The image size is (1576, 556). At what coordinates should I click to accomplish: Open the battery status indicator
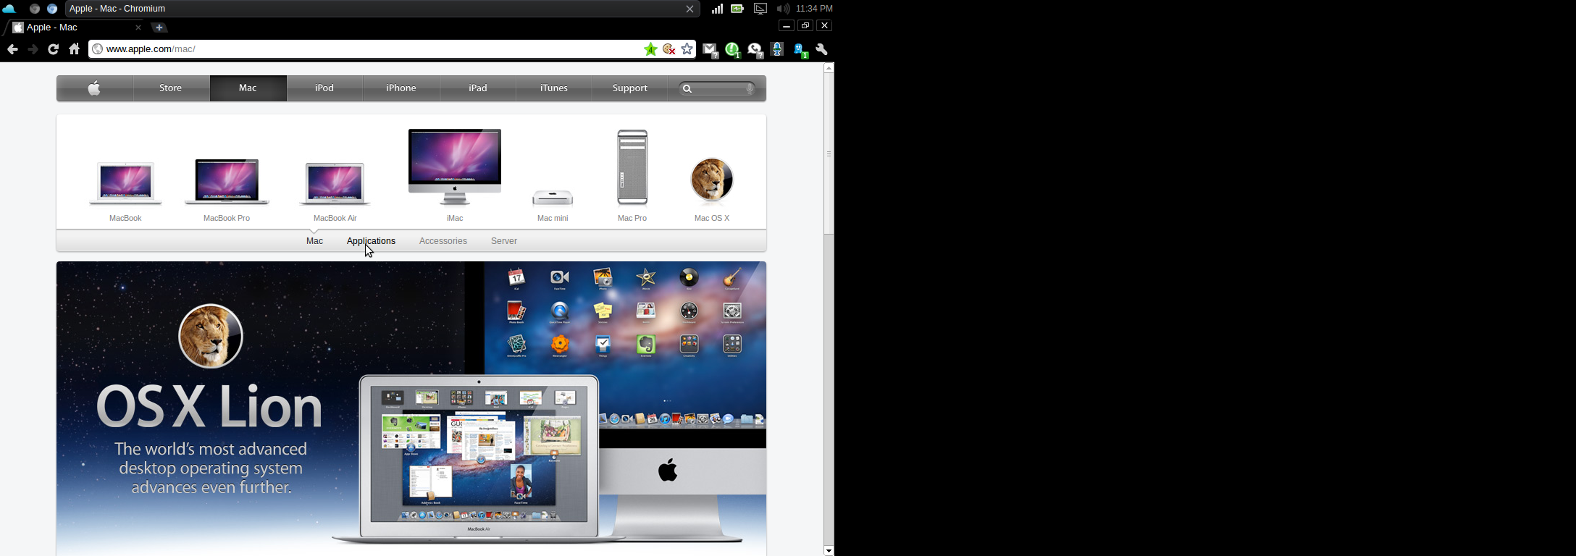tap(737, 9)
